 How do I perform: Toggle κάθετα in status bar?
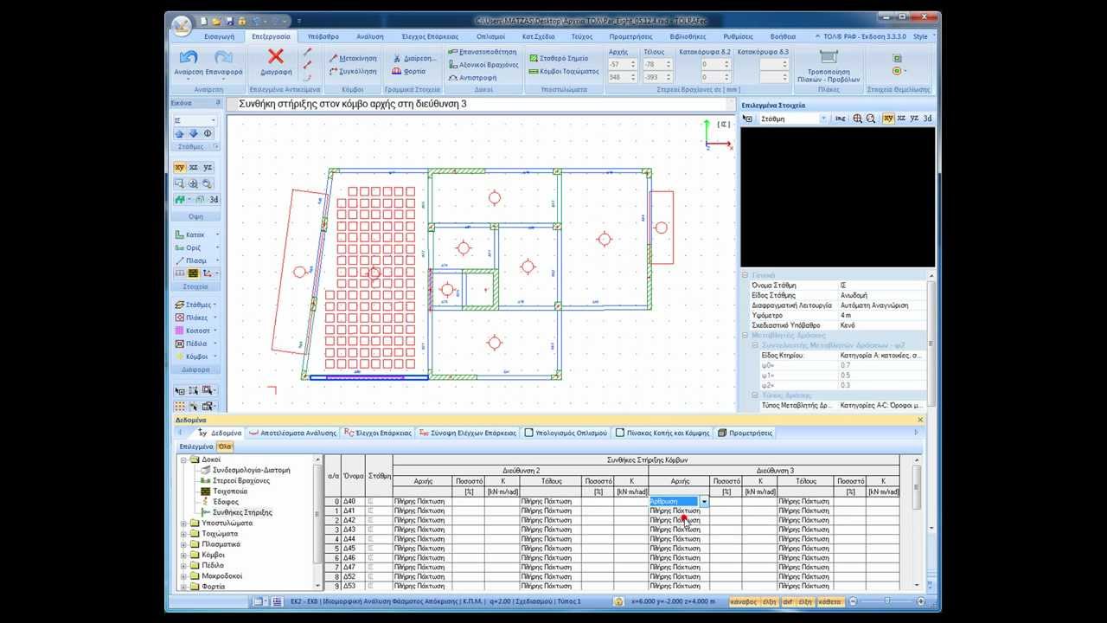(x=829, y=601)
